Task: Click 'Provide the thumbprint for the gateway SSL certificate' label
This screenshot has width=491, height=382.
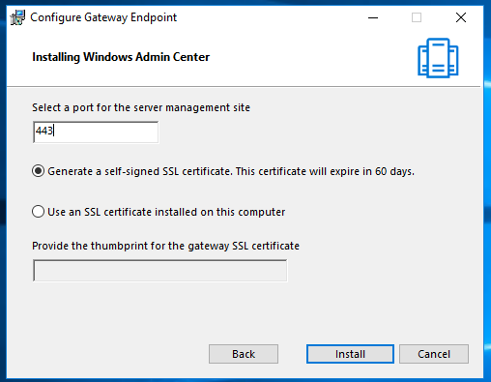Action: click(x=165, y=246)
